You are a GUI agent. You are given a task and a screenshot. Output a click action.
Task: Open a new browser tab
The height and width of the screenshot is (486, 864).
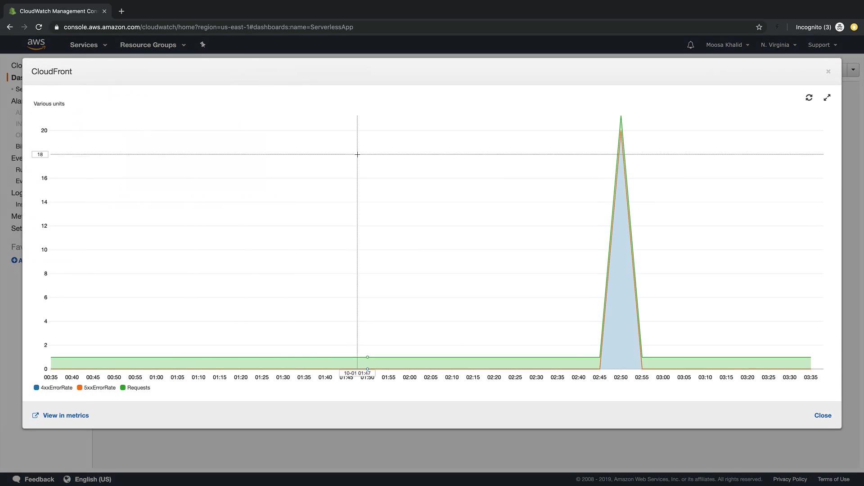pyautogui.click(x=121, y=11)
